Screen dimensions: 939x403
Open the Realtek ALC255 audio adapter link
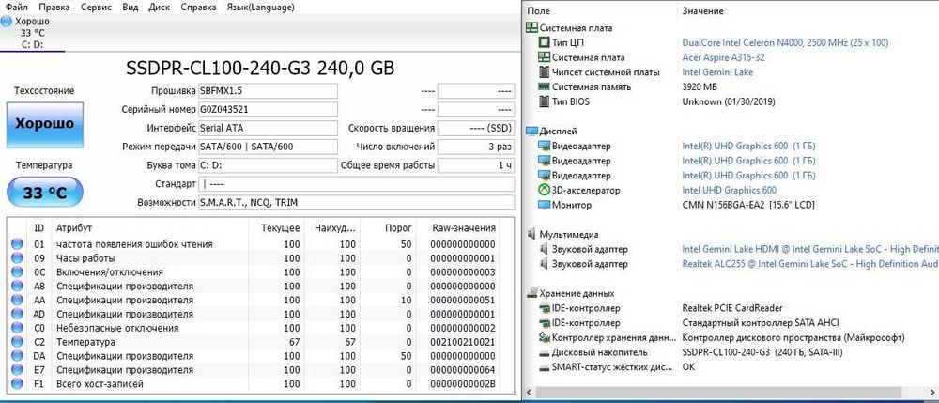point(810,264)
